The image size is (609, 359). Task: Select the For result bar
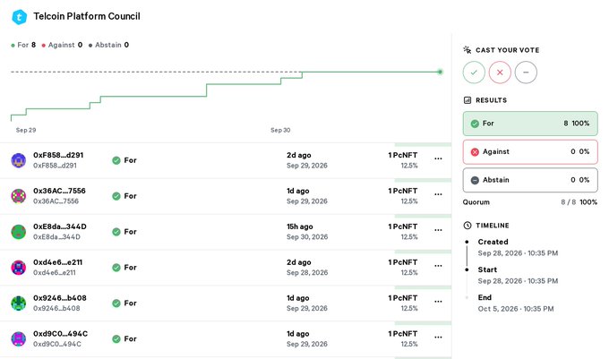(530, 124)
